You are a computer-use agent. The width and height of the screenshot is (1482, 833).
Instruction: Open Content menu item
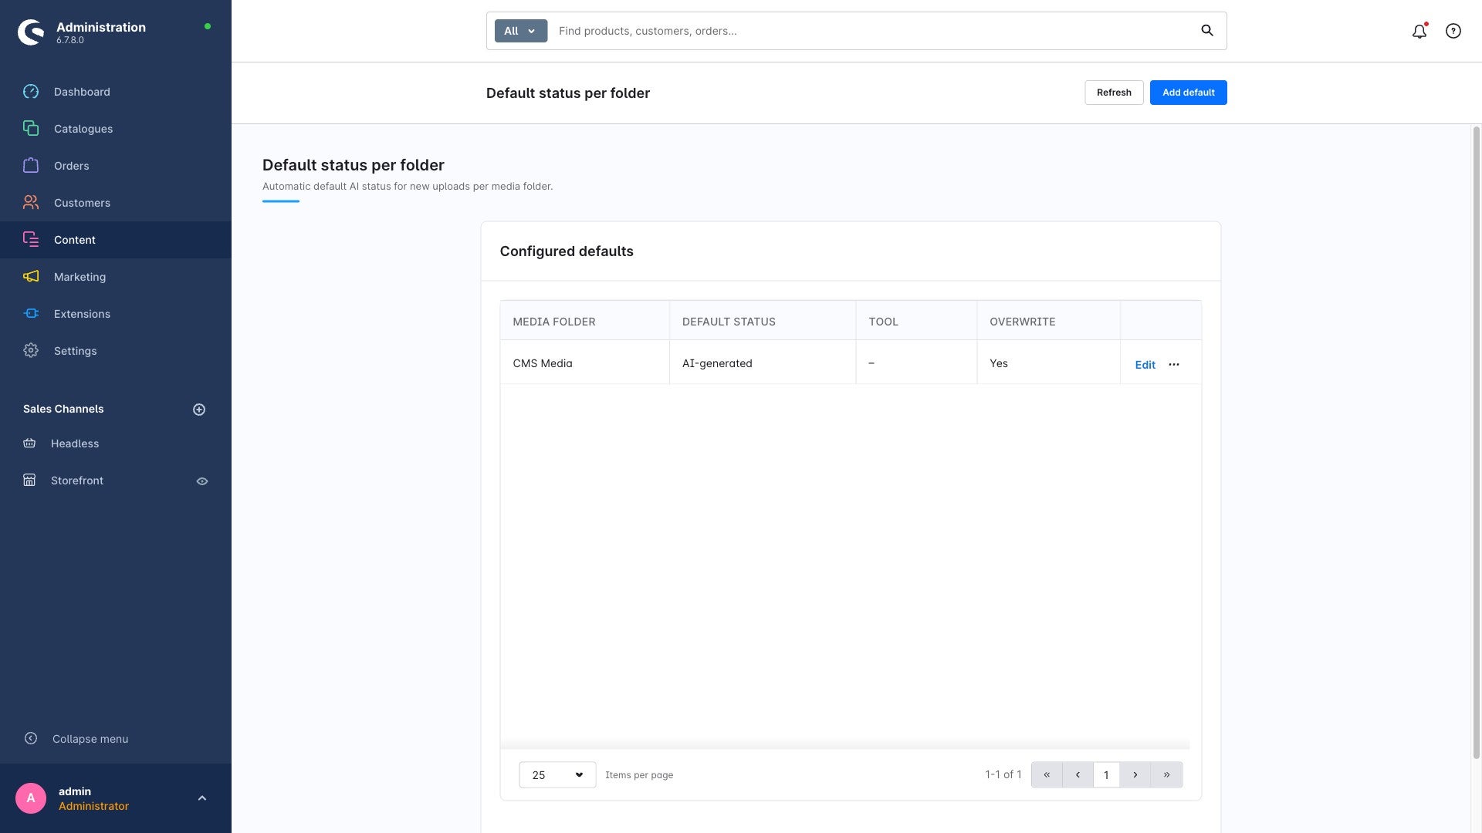[116, 240]
